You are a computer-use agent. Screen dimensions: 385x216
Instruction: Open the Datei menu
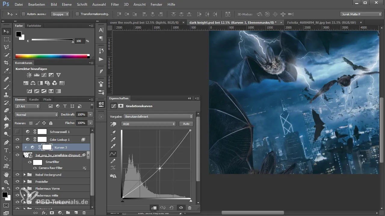[19, 4]
